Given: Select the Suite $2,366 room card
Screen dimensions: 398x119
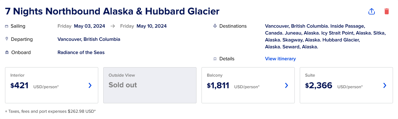Looking at the screenshot, I should (x=346, y=85).
